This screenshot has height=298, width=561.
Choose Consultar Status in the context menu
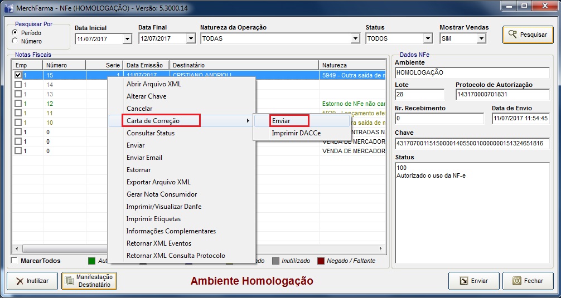click(x=150, y=133)
